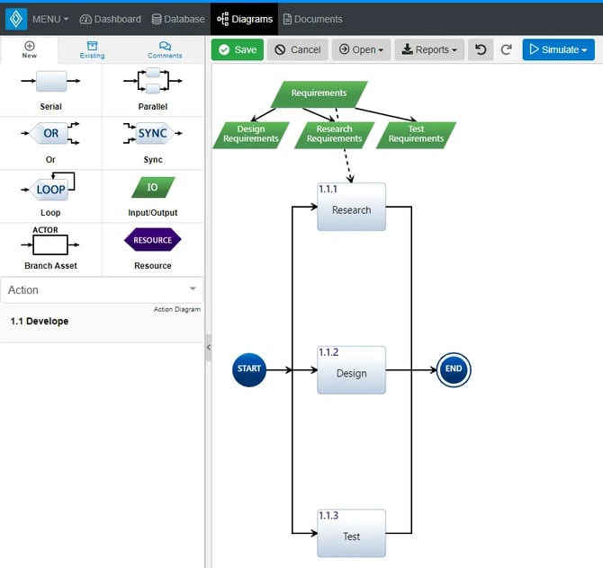
Task: Select the LOOP construct icon
Action: pyautogui.click(x=50, y=188)
